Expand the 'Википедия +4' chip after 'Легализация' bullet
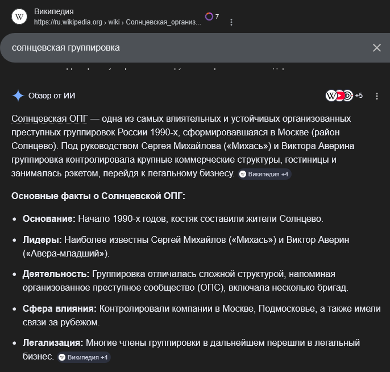The width and height of the screenshot is (390, 372). pyautogui.click(x=84, y=357)
